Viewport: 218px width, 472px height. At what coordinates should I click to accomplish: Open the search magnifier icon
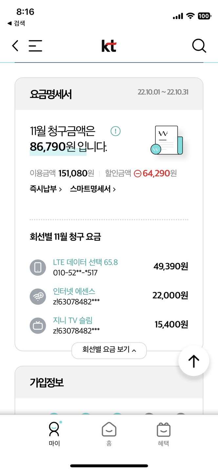[x=199, y=46]
